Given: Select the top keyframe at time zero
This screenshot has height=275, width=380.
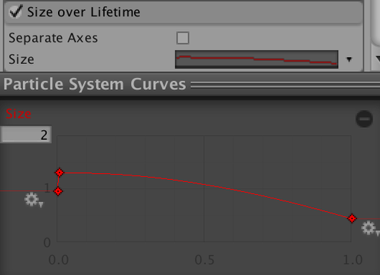Looking at the screenshot, I should coord(59,172).
